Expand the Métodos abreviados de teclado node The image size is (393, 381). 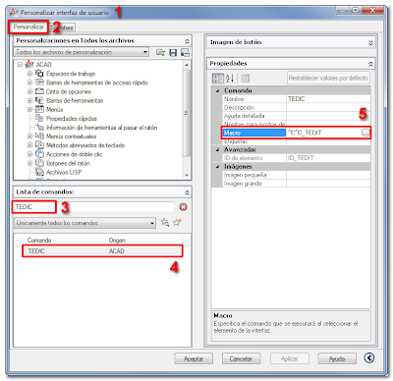tap(29, 145)
